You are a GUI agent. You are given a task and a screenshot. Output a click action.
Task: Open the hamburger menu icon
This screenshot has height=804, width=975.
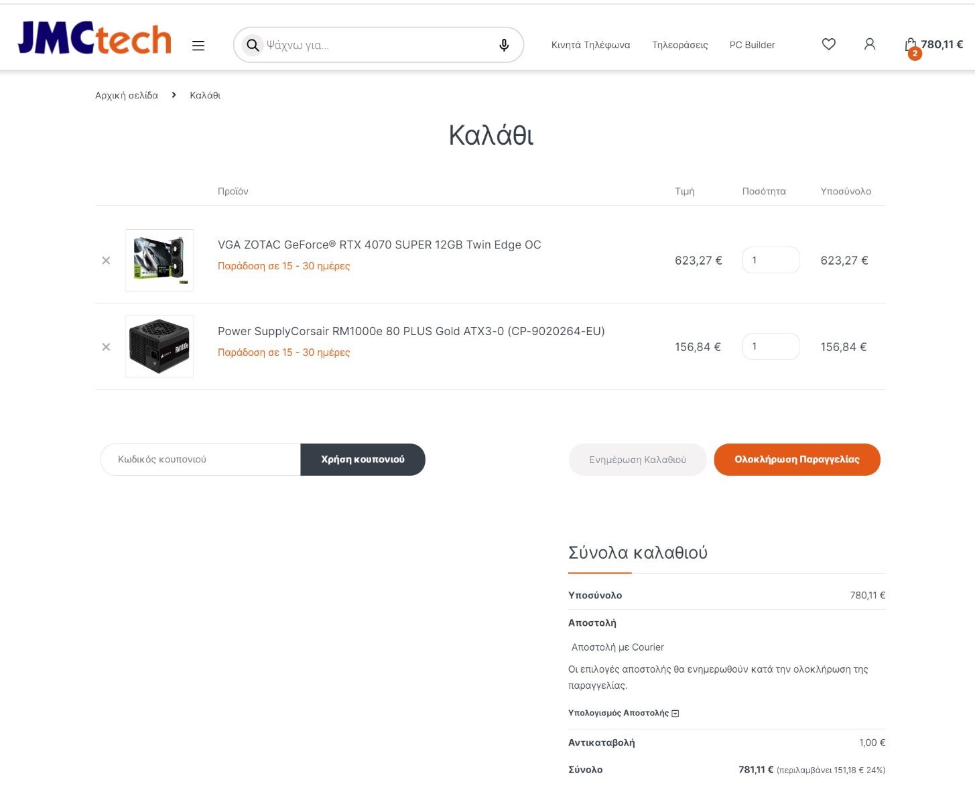[x=198, y=46]
